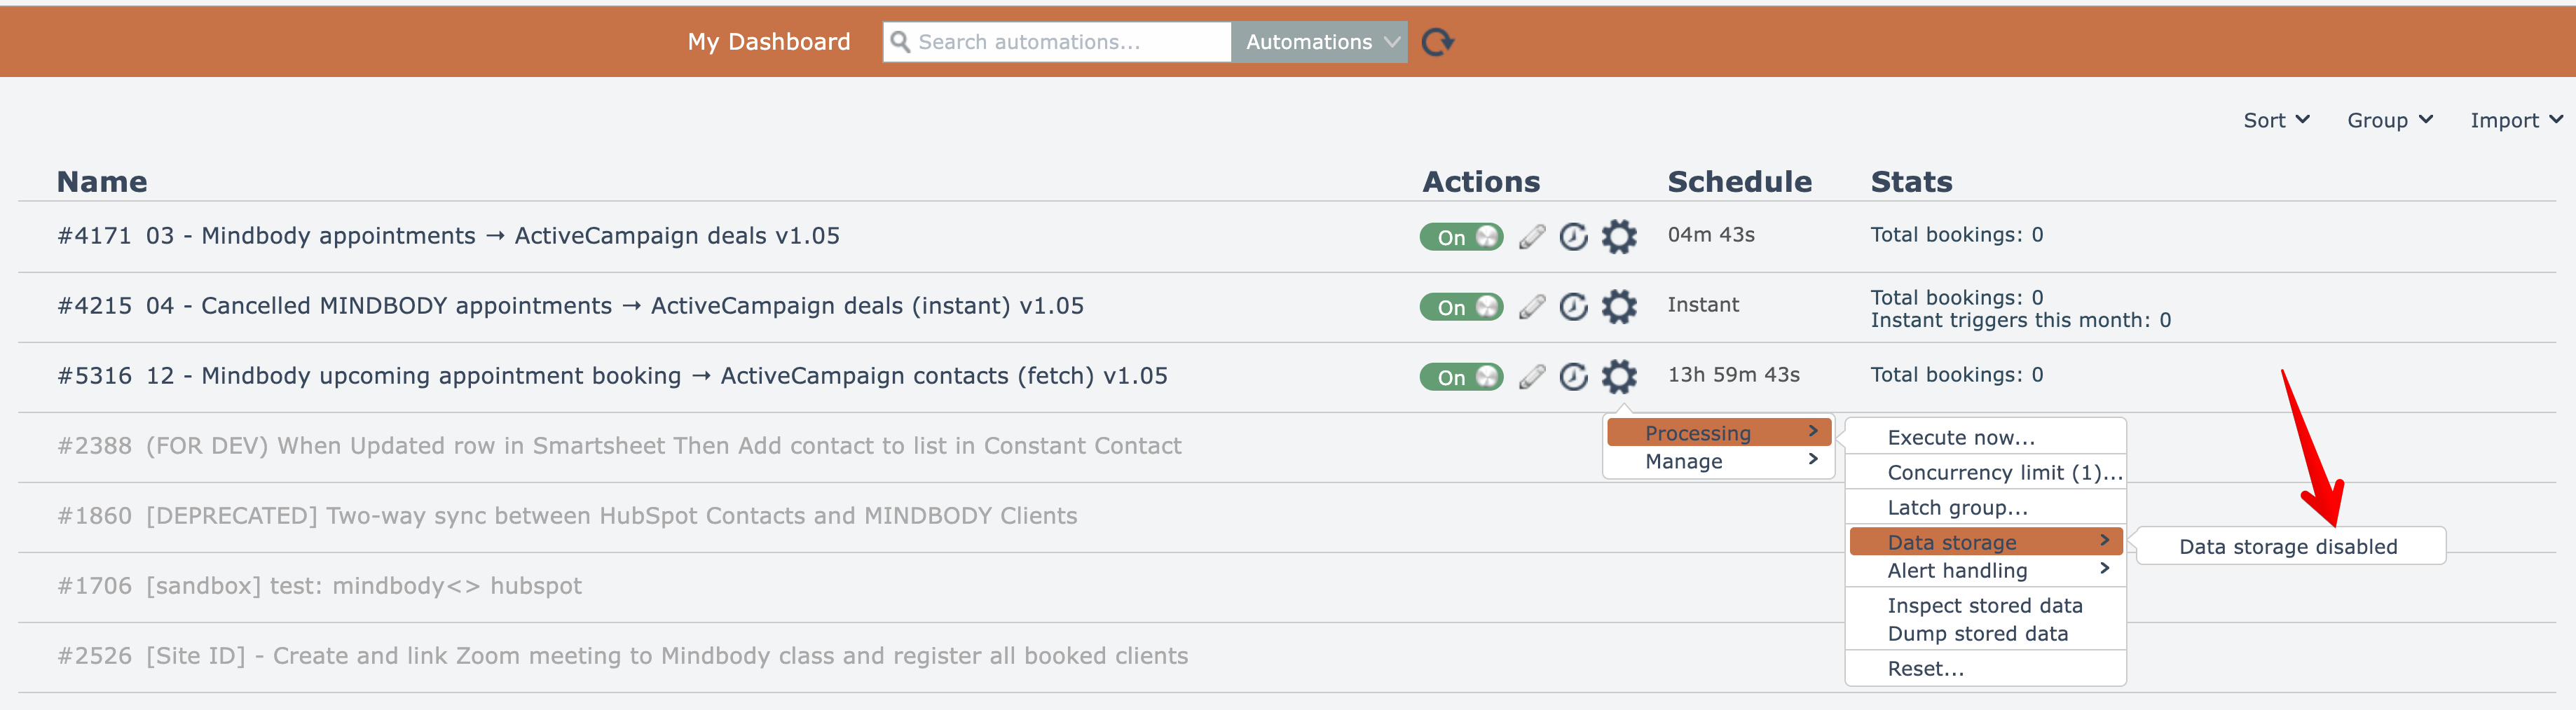Turn off the On switch for #4215
The width and height of the screenshot is (2576, 710).
click(x=1460, y=307)
